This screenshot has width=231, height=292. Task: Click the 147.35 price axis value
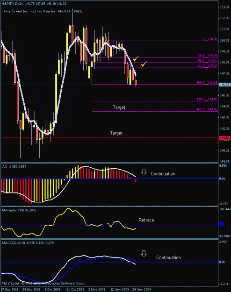[x=224, y=73]
